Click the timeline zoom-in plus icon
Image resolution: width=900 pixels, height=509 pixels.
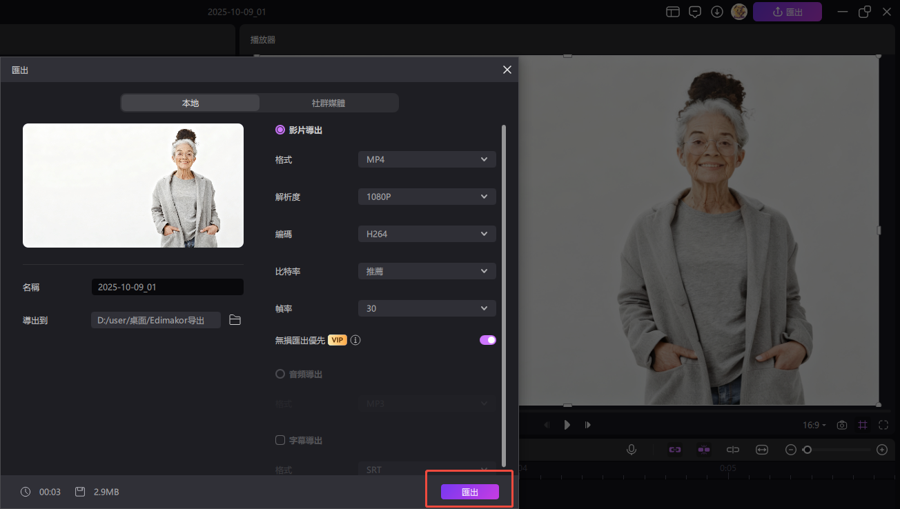tap(881, 450)
